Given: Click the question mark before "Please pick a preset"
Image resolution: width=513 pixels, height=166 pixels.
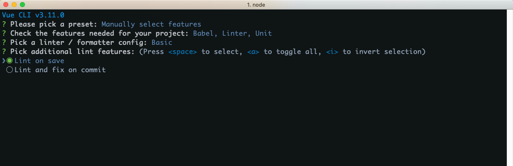Looking at the screenshot, I should pyautogui.click(x=4, y=24).
